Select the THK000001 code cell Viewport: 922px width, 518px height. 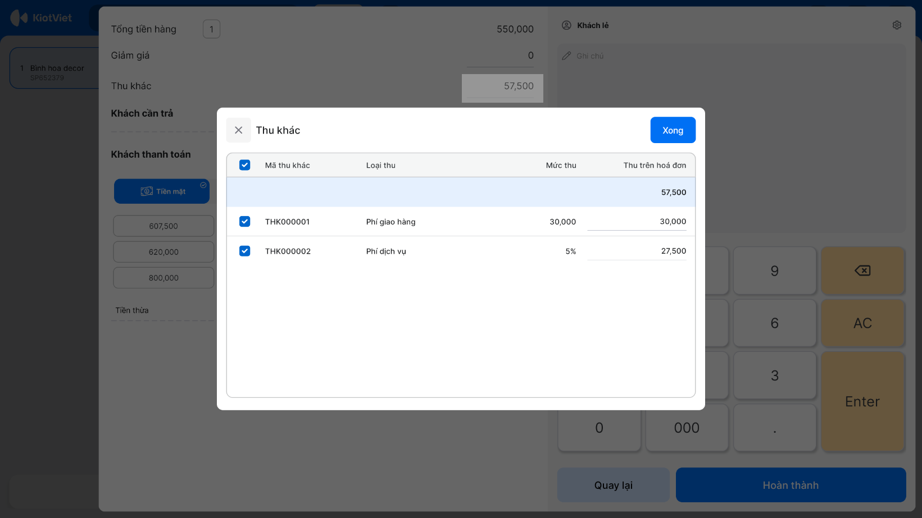287,222
